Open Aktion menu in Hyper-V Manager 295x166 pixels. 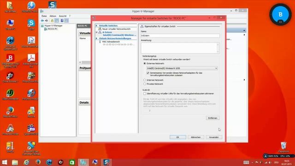coord(53,16)
